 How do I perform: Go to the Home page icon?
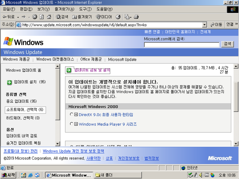click(x=49, y=17)
